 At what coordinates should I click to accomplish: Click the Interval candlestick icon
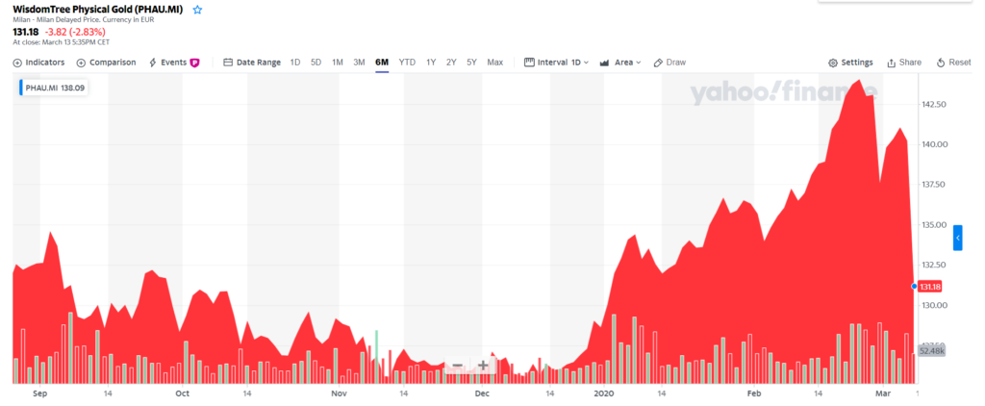pyautogui.click(x=529, y=63)
